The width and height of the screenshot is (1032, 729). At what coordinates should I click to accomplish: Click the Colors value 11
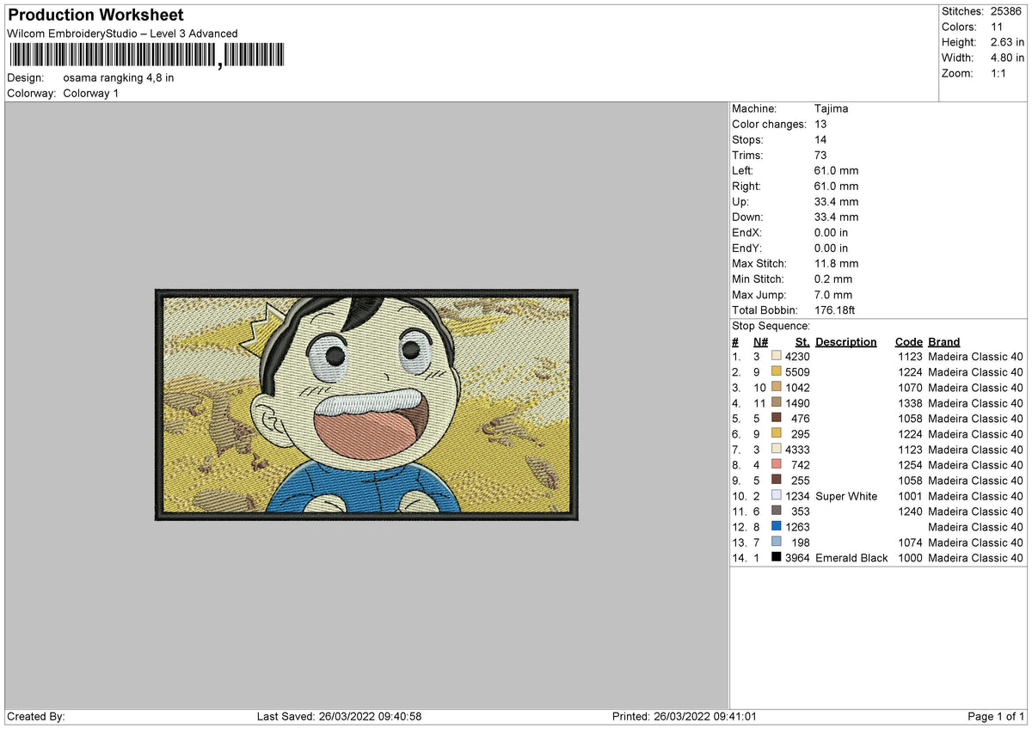tap(996, 27)
